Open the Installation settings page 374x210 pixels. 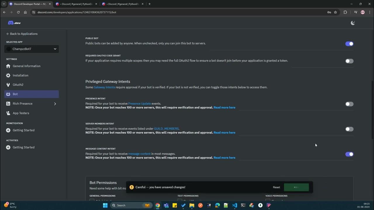pyautogui.click(x=32, y=75)
